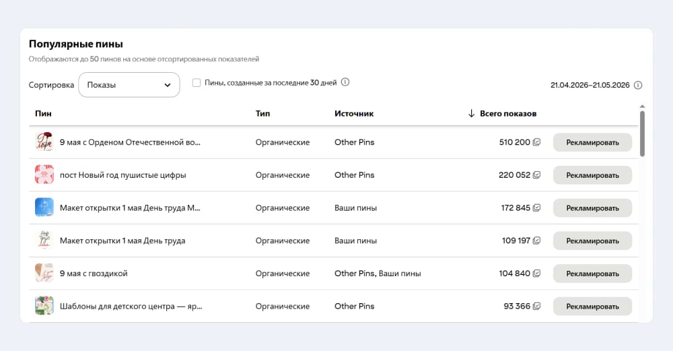Image resolution: width=673 pixels, height=351 pixels.
Task: Click Рекламировать for the 93 366 row
Action: (x=592, y=307)
